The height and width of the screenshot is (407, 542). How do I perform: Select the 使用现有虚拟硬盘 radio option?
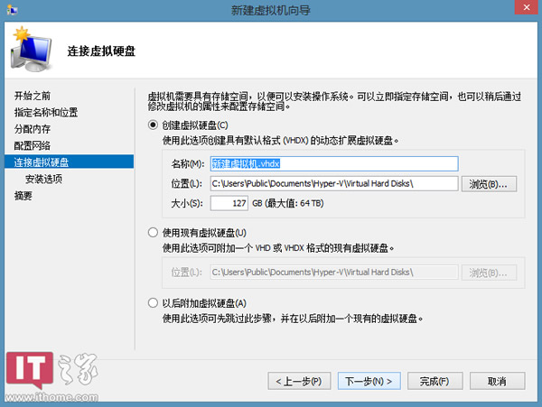tap(153, 233)
